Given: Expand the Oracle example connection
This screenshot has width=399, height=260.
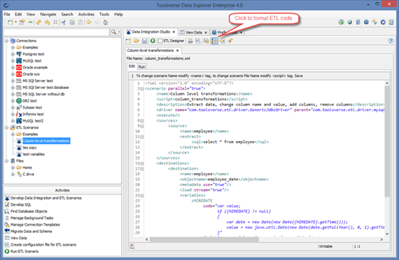Looking at the screenshot, I should [13, 68].
